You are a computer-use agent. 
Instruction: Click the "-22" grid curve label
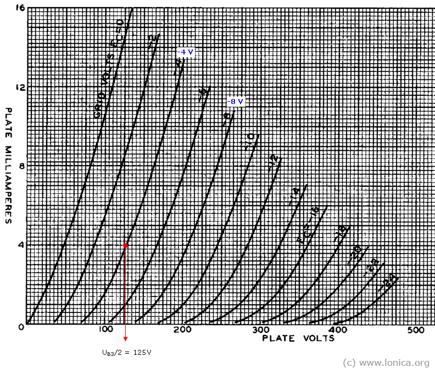coord(372,266)
